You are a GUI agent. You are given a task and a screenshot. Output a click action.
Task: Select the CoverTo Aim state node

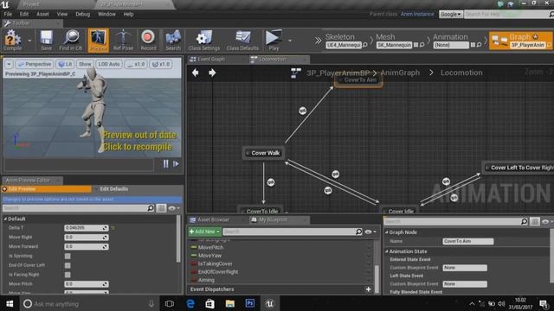[x=358, y=80]
